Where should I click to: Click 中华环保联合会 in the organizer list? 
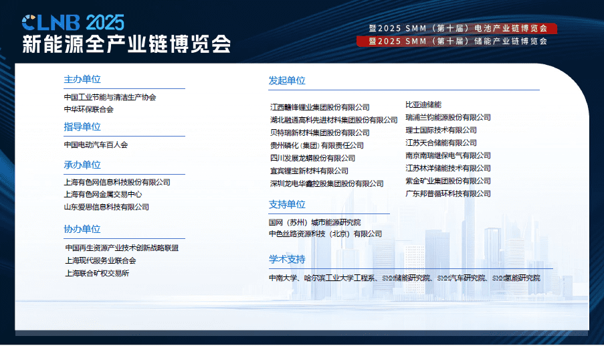88,109
